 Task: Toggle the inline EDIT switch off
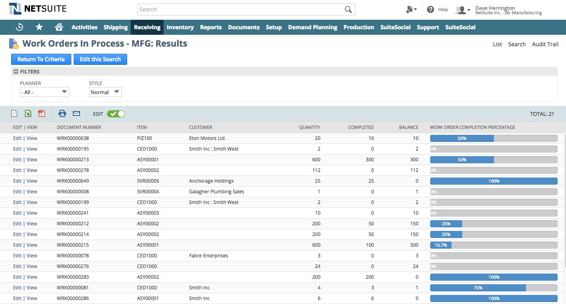pos(116,114)
